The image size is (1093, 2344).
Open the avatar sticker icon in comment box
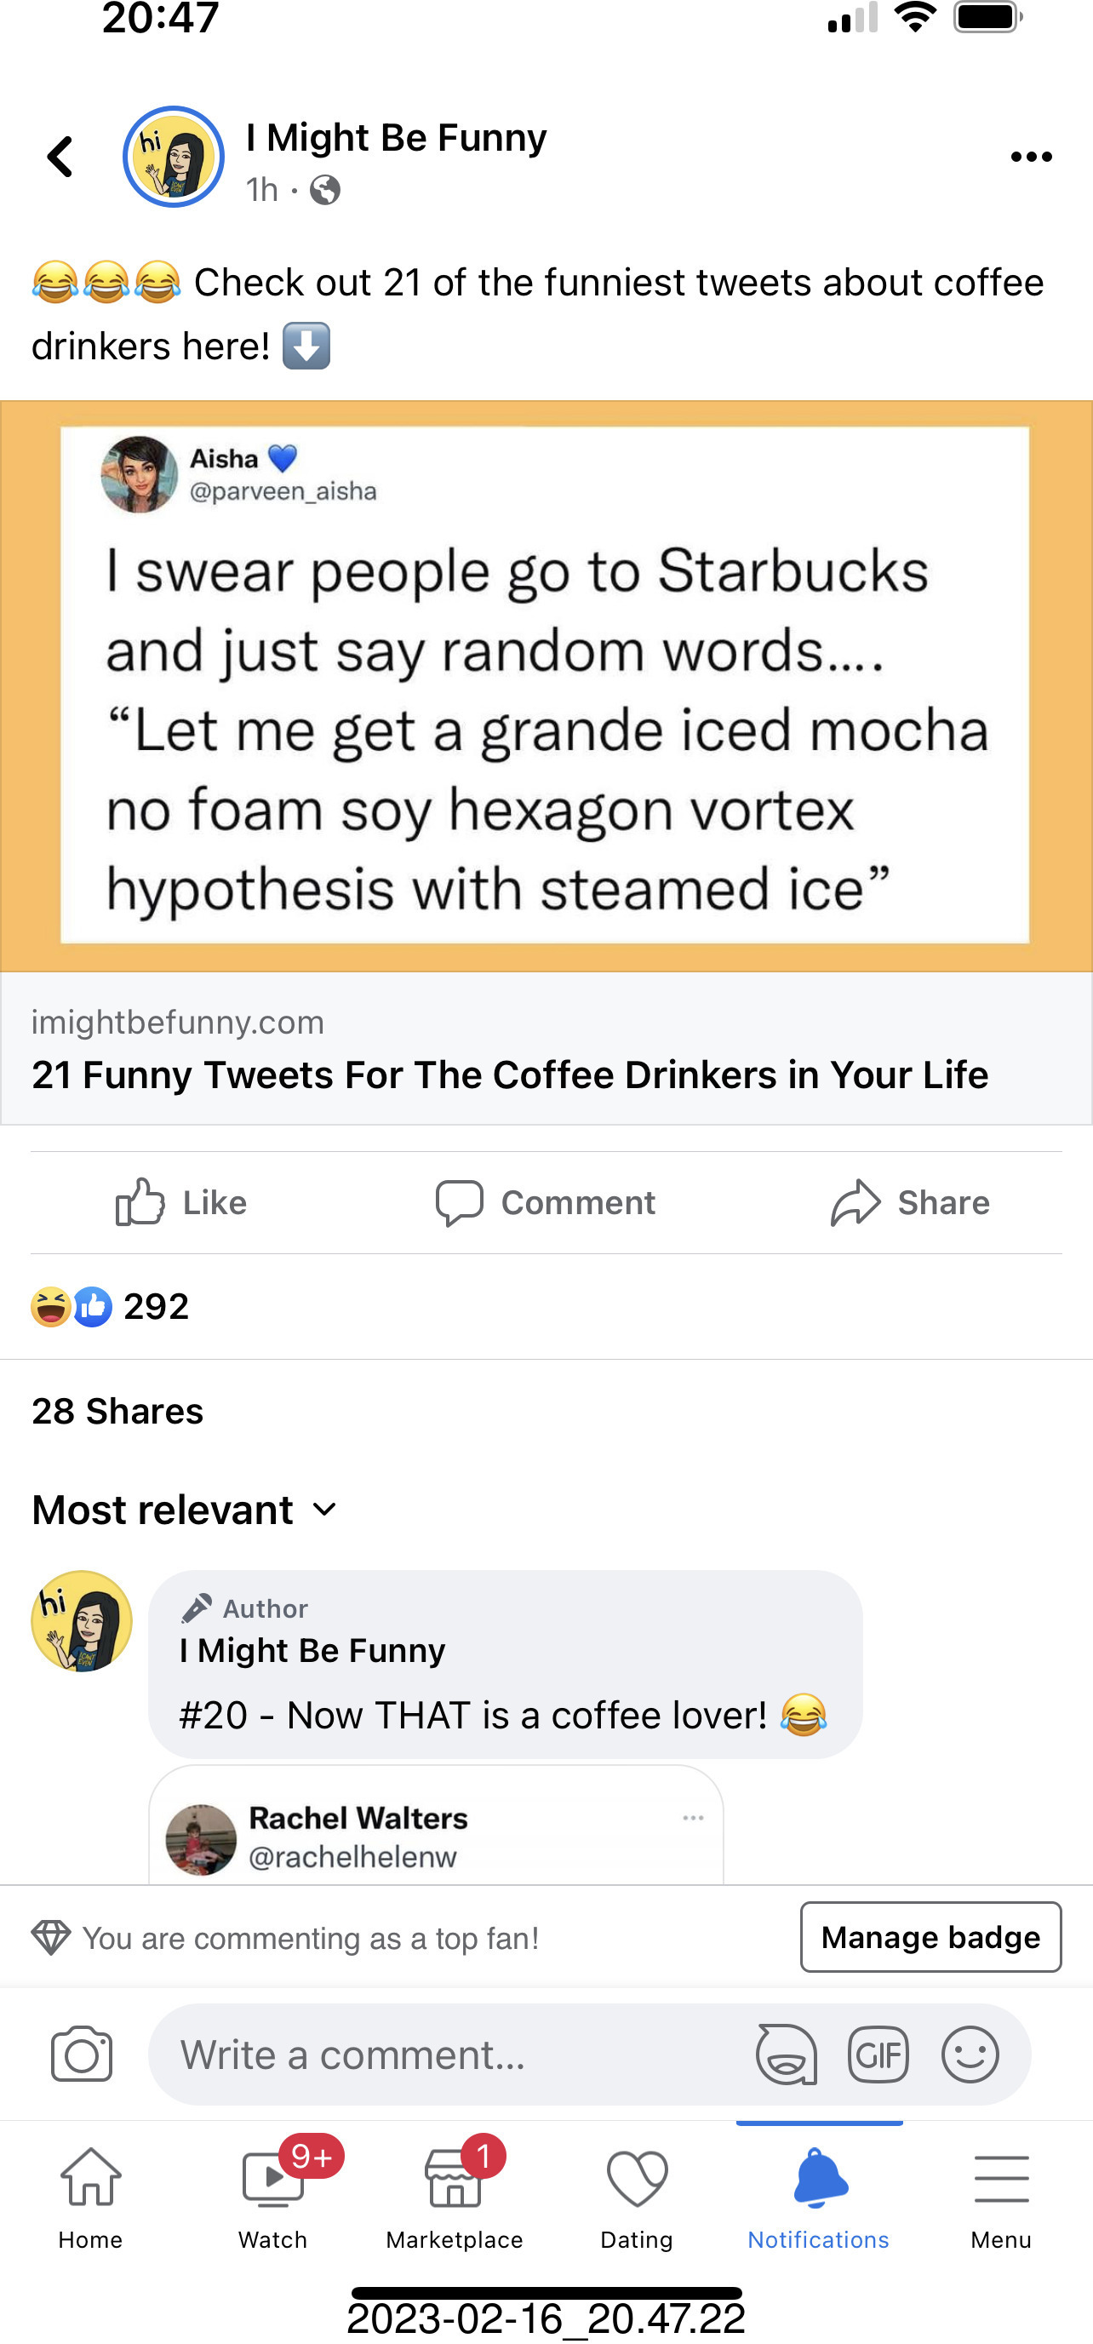[787, 2054]
